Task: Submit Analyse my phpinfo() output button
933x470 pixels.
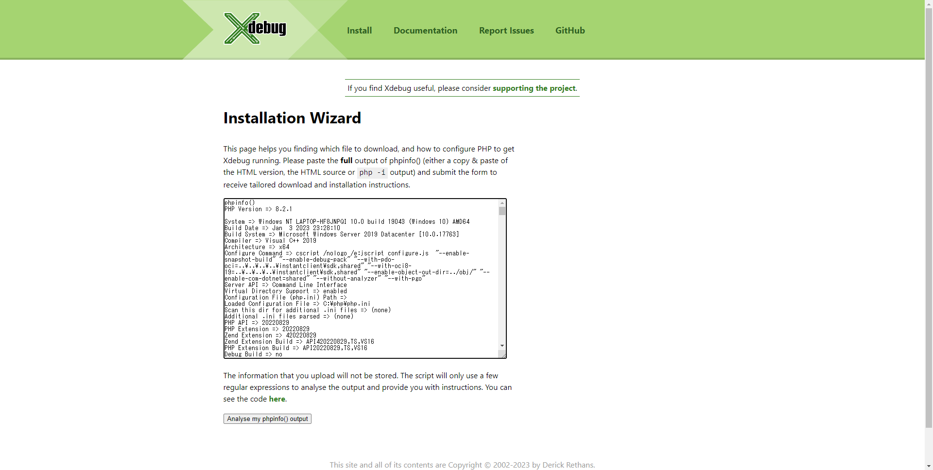Action: [267, 419]
